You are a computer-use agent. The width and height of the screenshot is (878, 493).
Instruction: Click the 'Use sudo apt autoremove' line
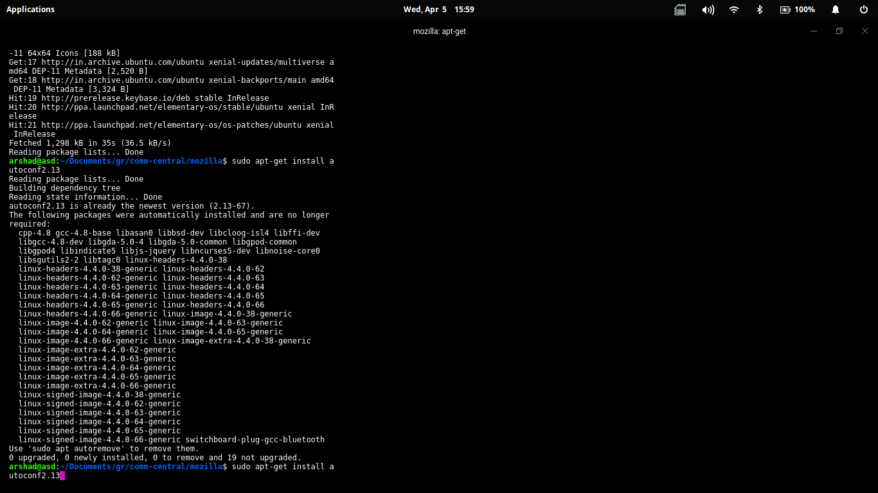pos(104,449)
